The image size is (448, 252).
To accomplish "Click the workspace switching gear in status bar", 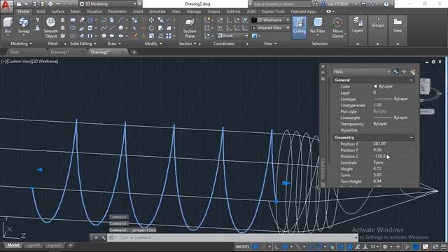I will tap(385, 246).
